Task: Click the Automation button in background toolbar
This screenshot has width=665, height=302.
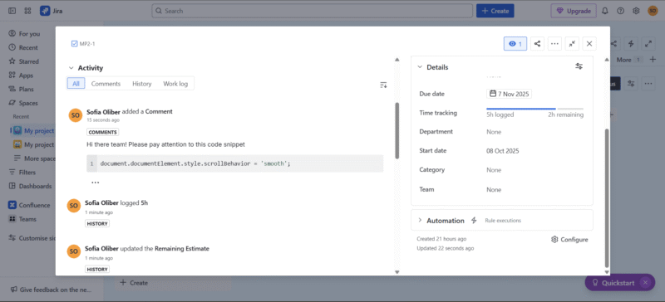Action: (x=631, y=43)
